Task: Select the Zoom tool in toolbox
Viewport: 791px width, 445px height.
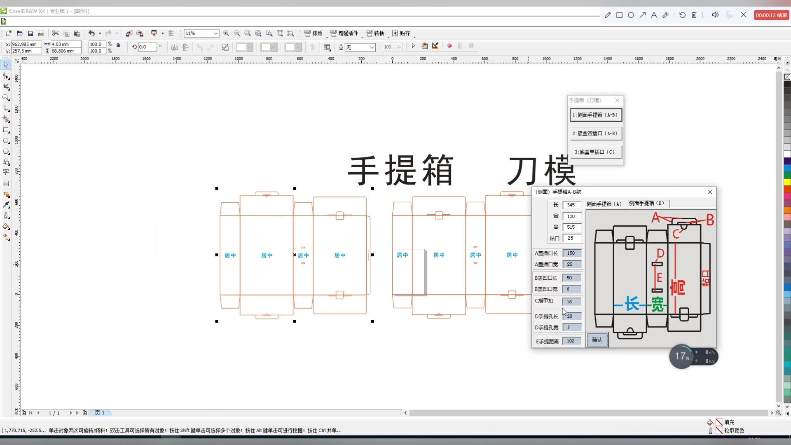Action: pyautogui.click(x=6, y=98)
